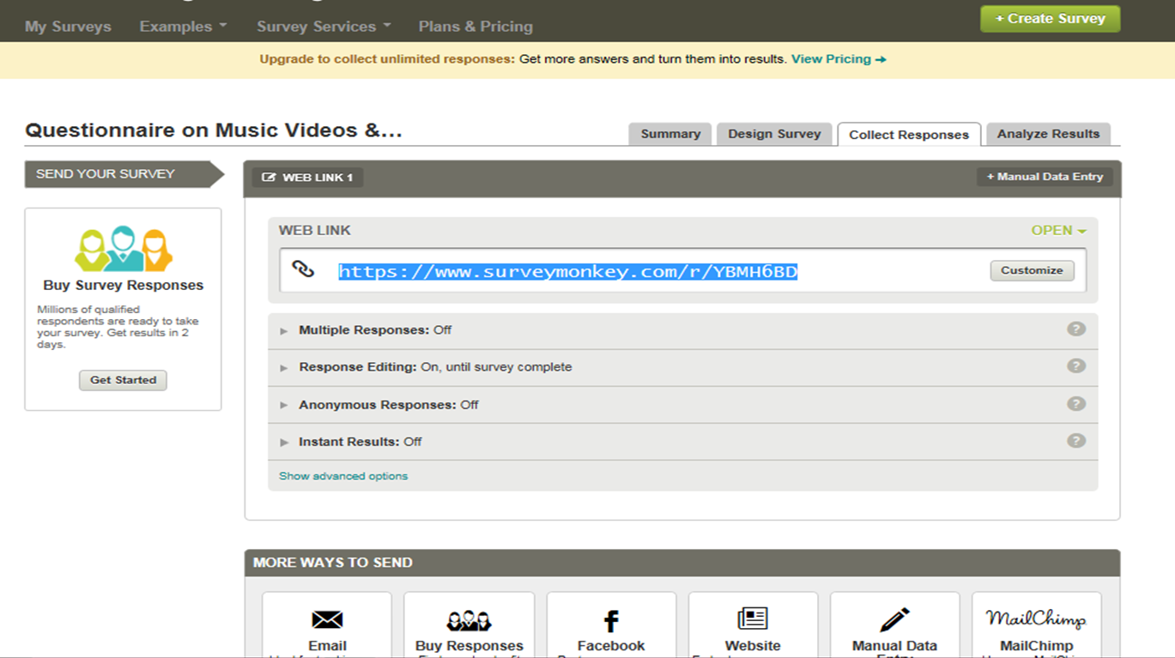Screen dimensions: 1175x658
Task: Click the help icon for Response Editing
Action: [1076, 366]
